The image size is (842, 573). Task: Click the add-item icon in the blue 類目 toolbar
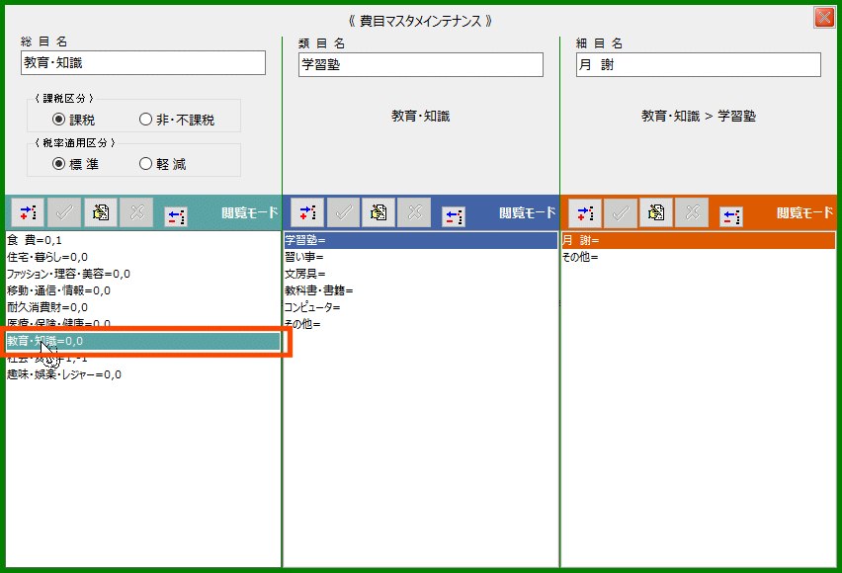(307, 212)
